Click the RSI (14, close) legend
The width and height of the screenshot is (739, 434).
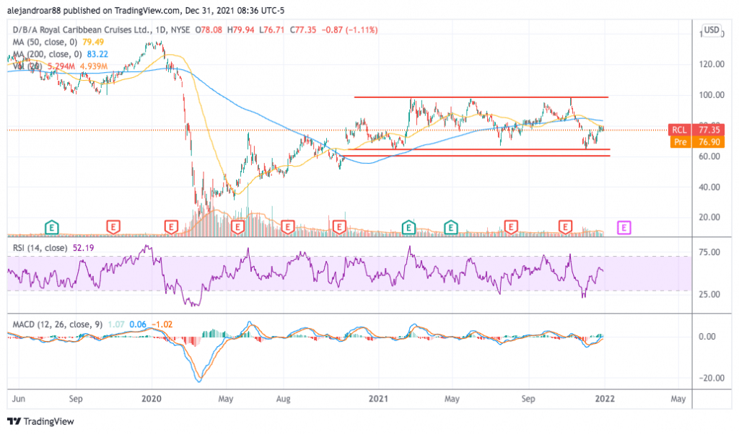[40, 248]
